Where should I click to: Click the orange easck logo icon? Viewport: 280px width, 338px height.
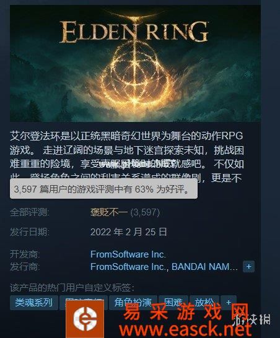[x=85, y=319]
